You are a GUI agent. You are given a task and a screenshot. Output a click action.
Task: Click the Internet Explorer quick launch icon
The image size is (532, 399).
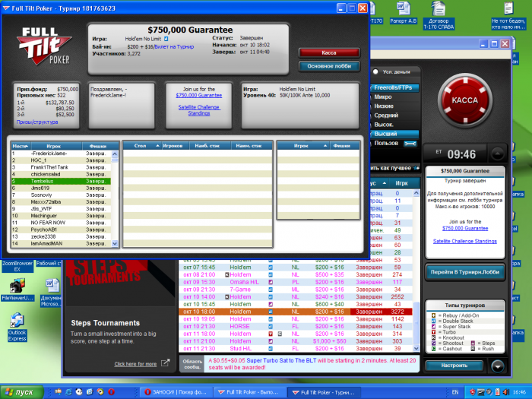68,392
